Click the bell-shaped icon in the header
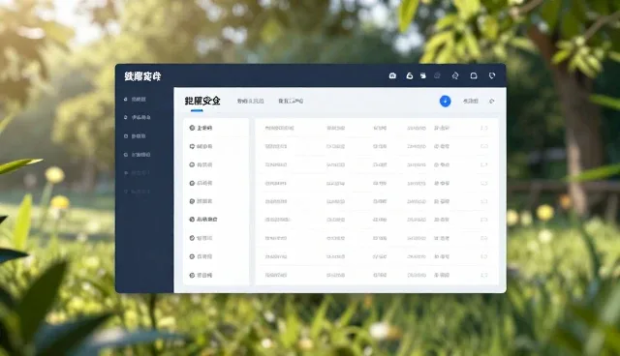 pyautogui.click(x=474, y=75)
